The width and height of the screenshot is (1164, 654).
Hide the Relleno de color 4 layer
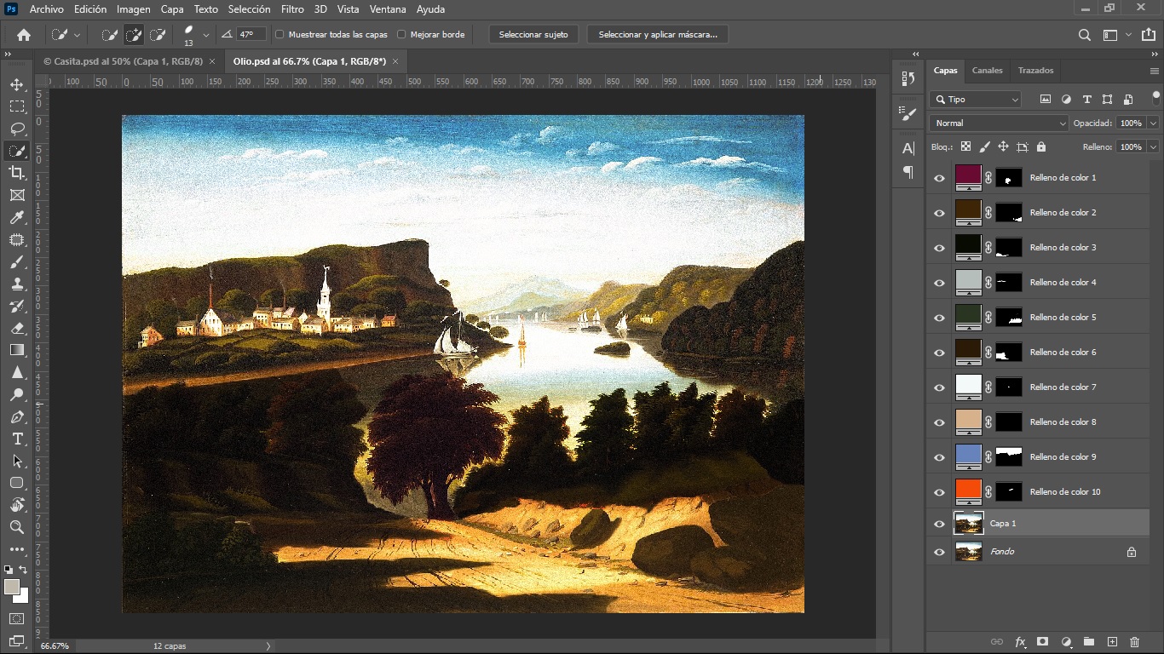(940, 283)
